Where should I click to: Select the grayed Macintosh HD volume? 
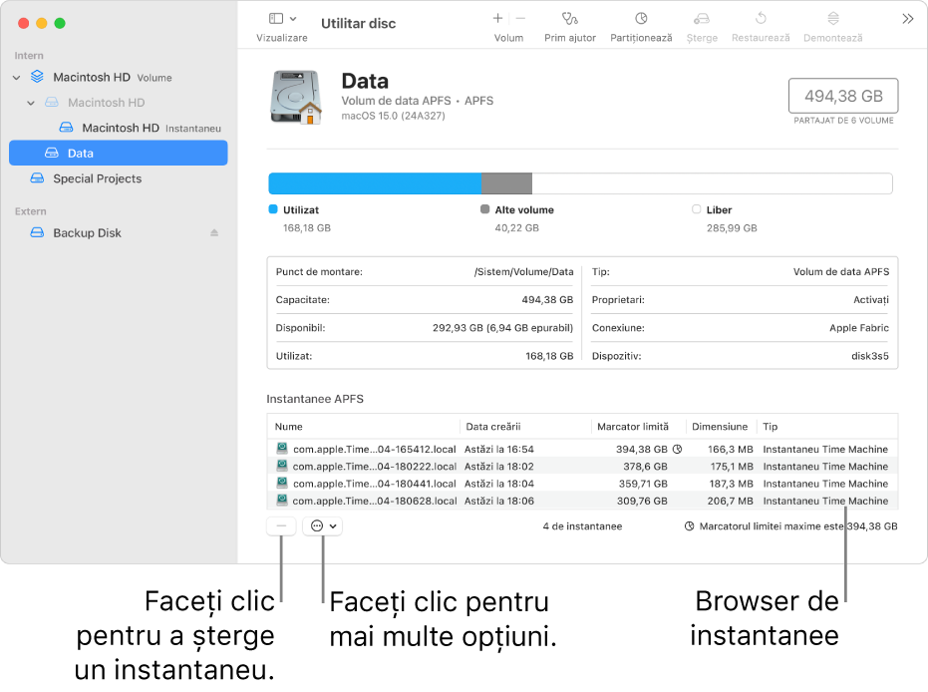click(x=106, y=103)
